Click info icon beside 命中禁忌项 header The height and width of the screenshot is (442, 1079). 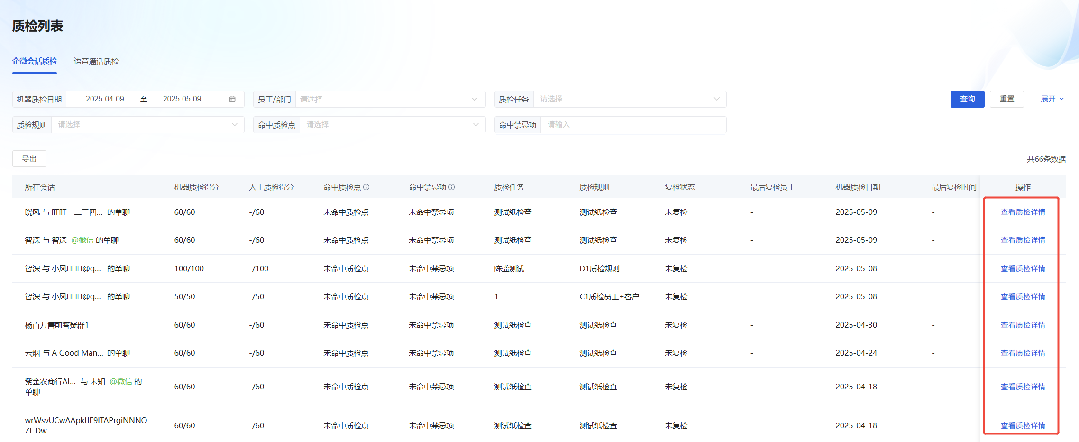point(452,187)
